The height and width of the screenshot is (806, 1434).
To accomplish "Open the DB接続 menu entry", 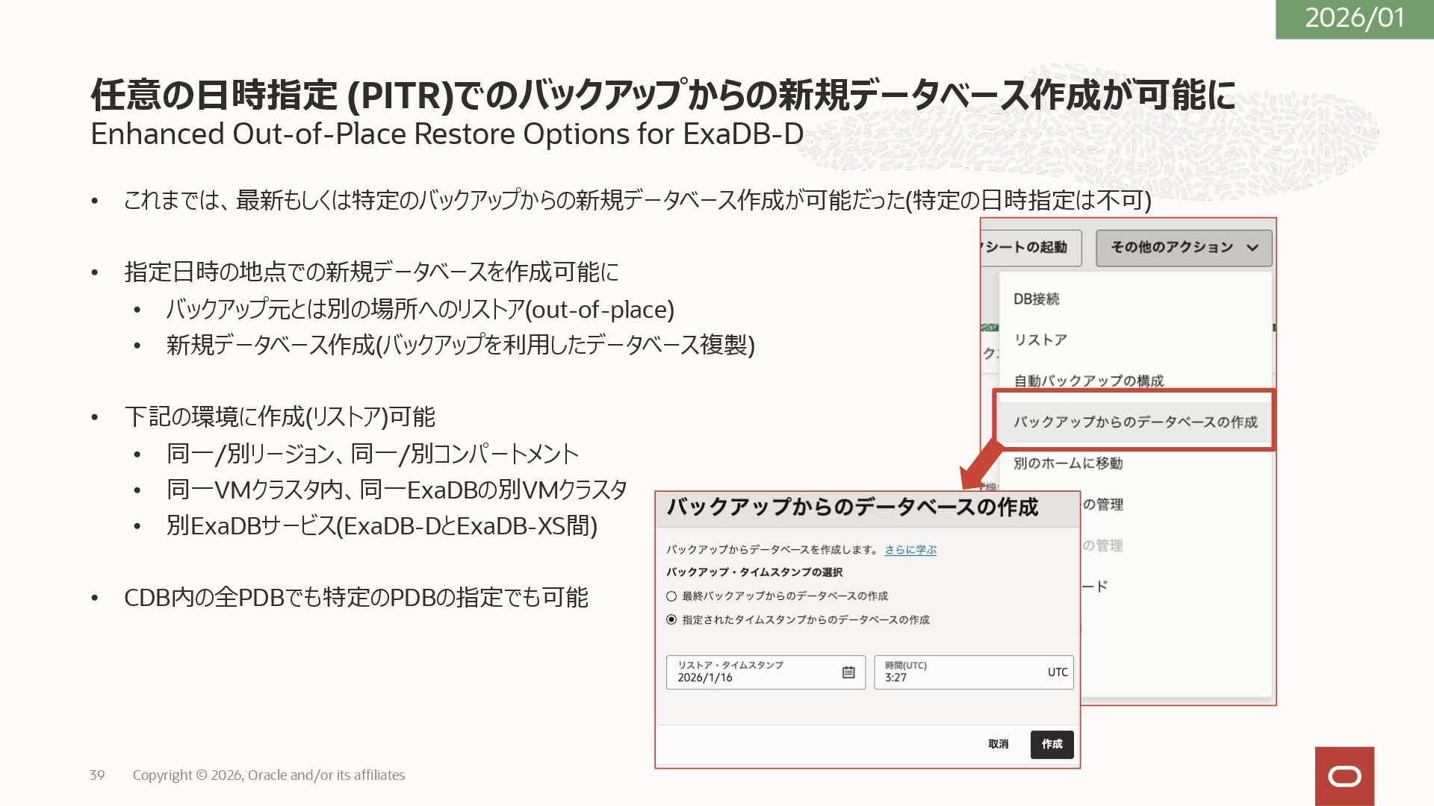I will tap(1036, 299).
